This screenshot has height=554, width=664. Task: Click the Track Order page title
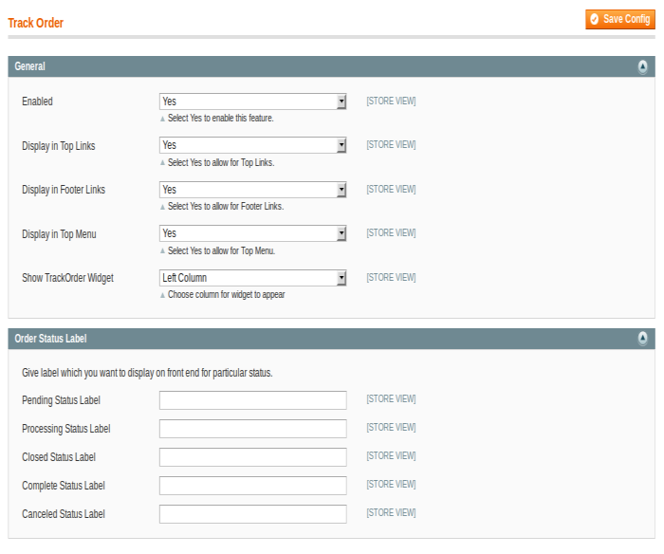point(36,23)
